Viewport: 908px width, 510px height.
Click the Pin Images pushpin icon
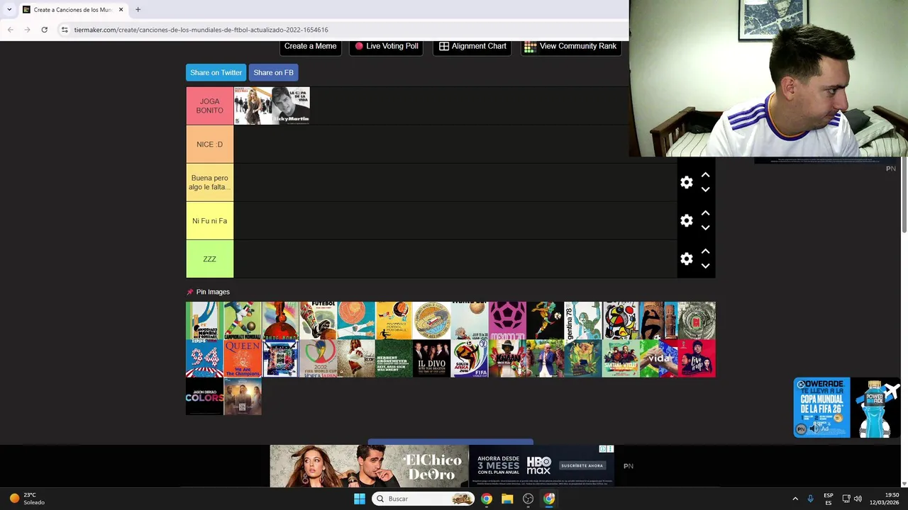[189, 292]
